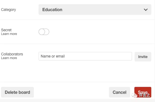Toggle the Secret board switch

(44, 32)
